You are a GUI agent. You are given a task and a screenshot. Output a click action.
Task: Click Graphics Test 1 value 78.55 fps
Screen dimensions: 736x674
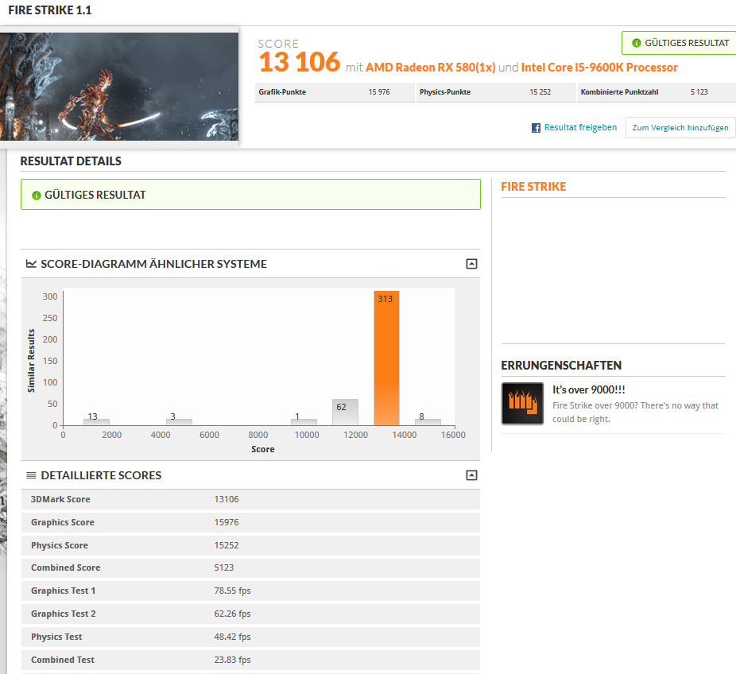pos(232,591)
